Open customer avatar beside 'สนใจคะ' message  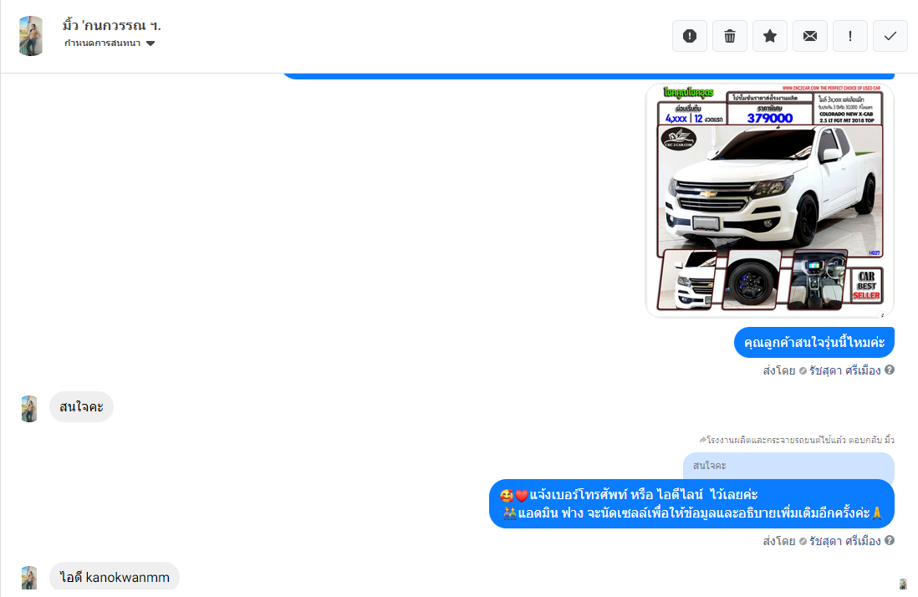point(29,409)
